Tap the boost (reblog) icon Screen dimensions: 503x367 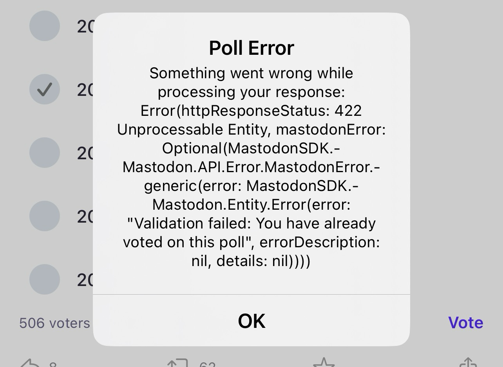[178, 363]
